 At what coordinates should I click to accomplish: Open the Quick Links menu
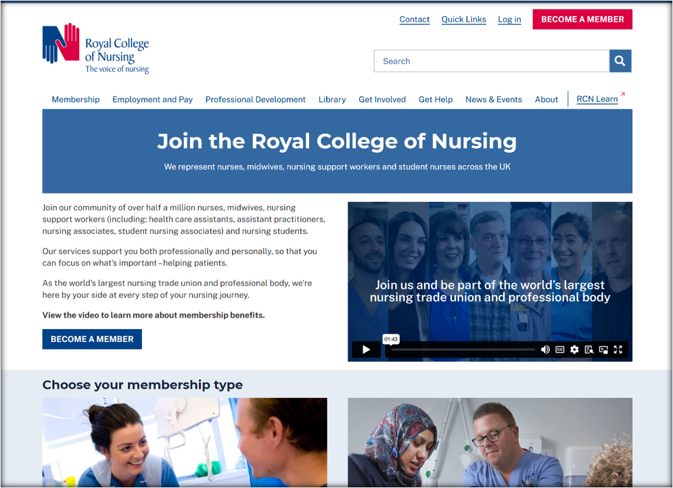pos(463,20)
